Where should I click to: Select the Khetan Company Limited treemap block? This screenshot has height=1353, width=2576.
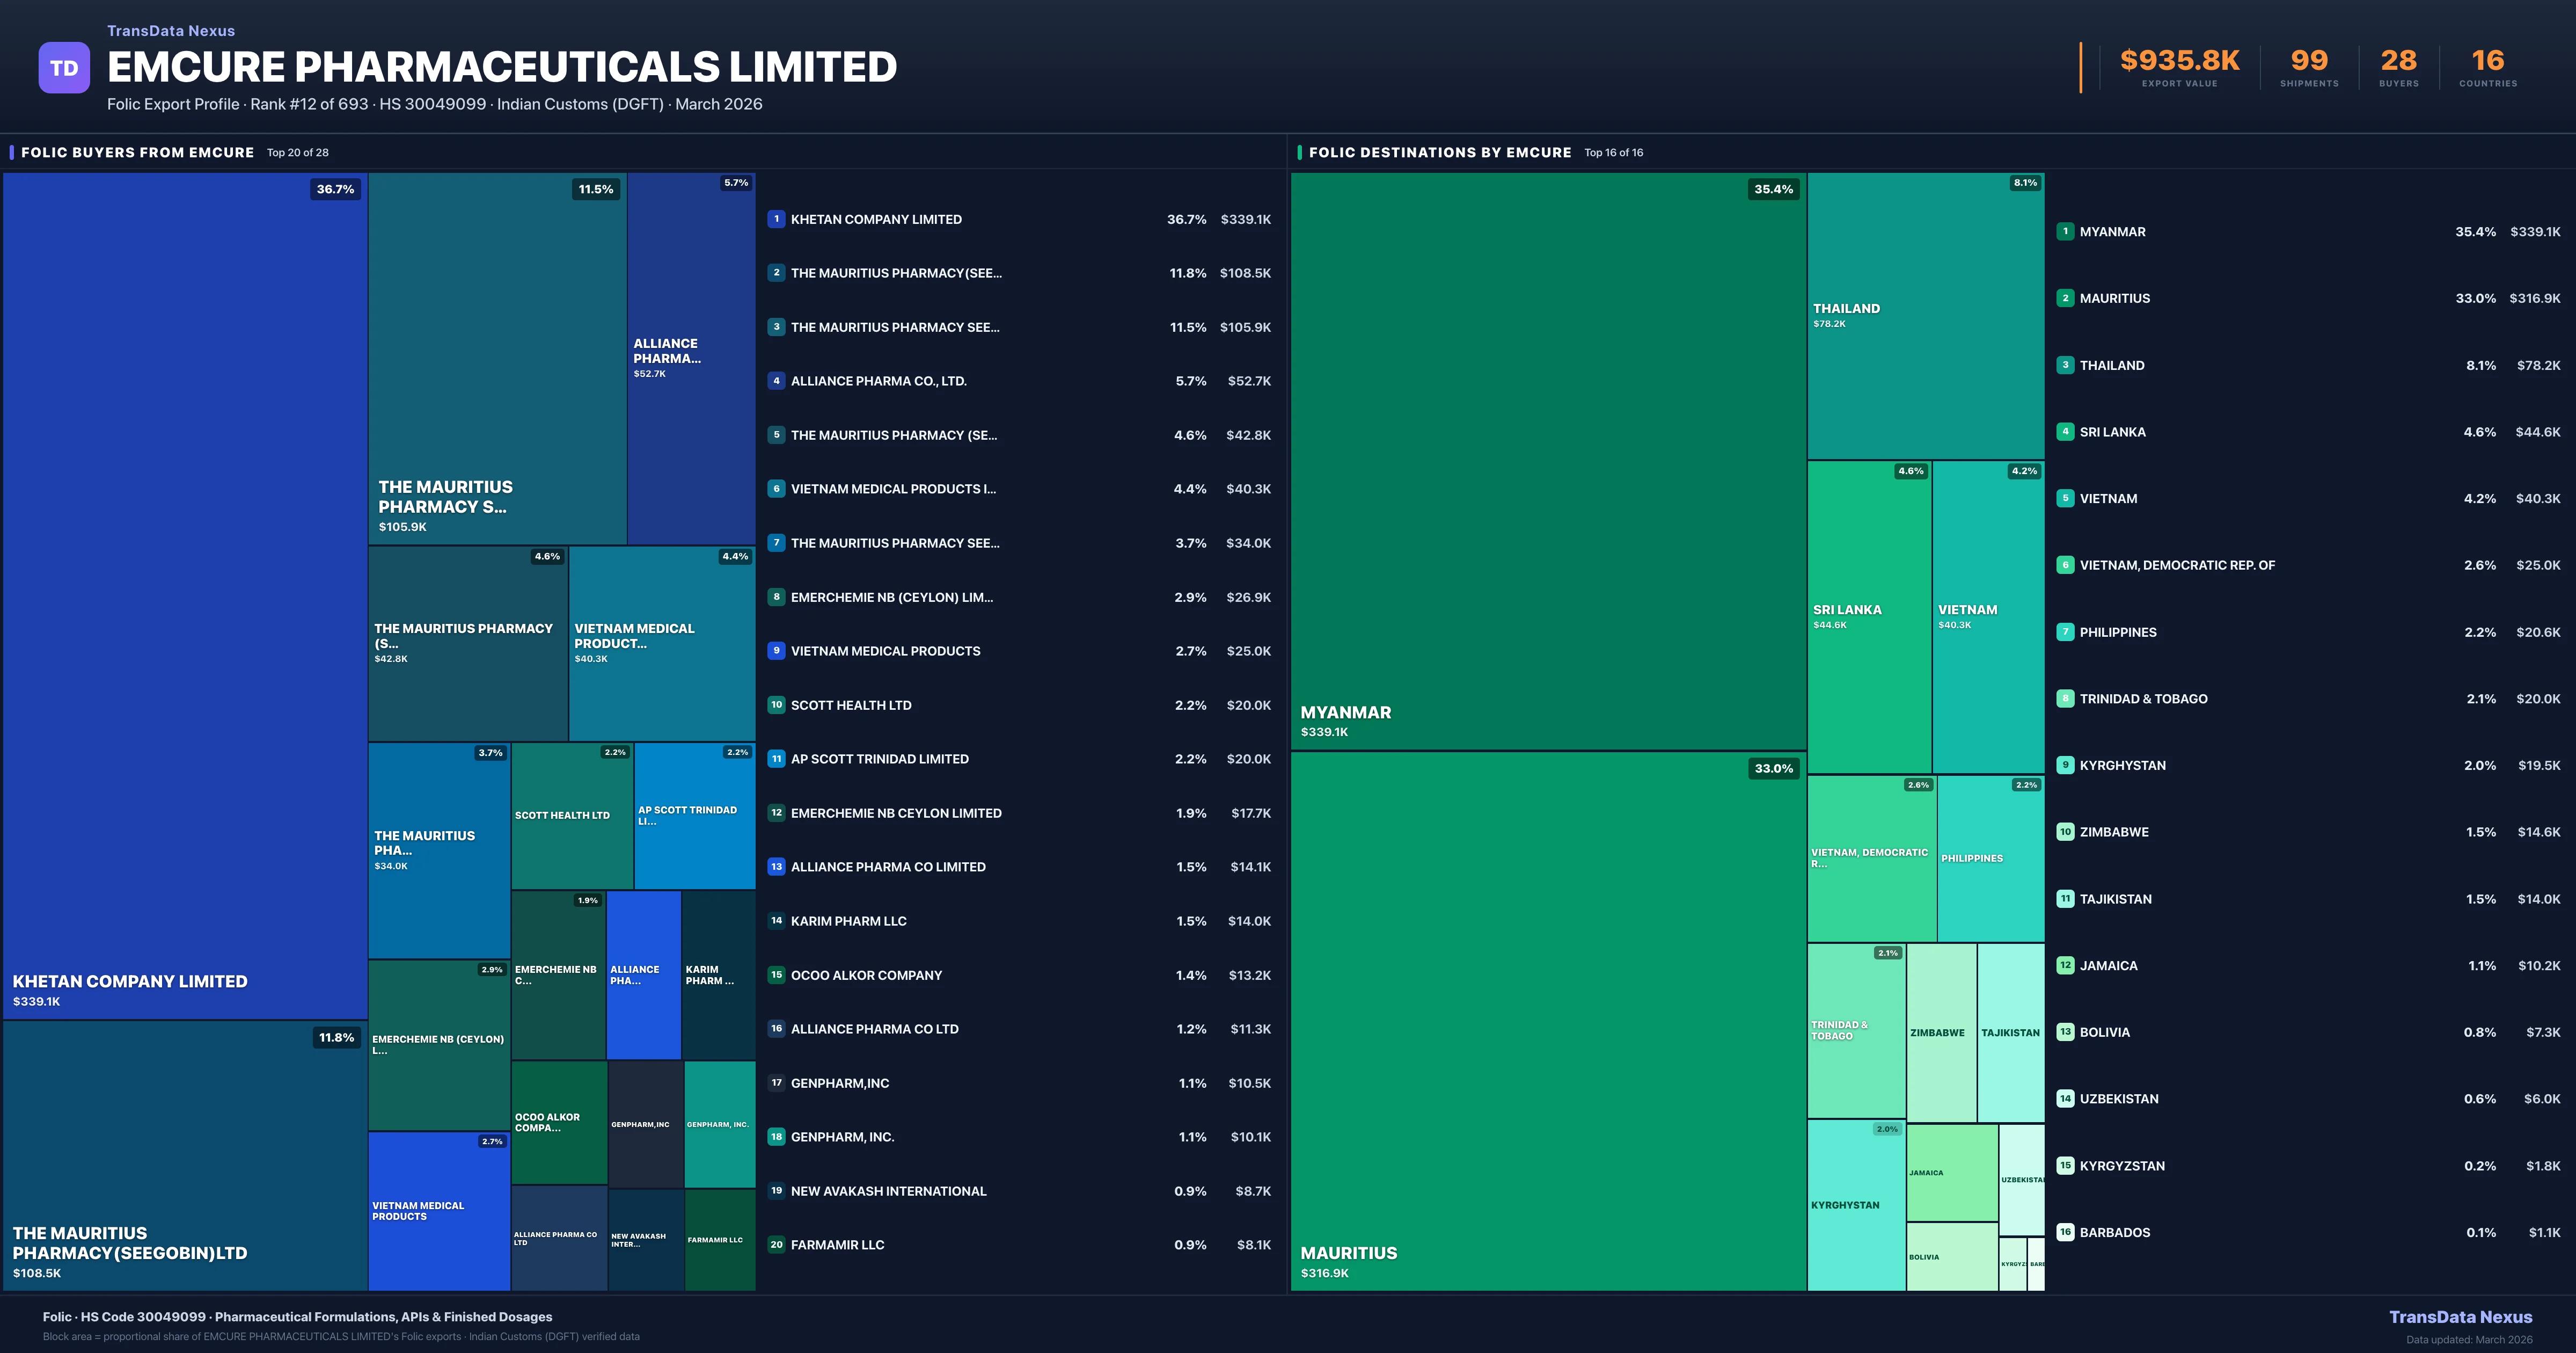pos(185,595)
